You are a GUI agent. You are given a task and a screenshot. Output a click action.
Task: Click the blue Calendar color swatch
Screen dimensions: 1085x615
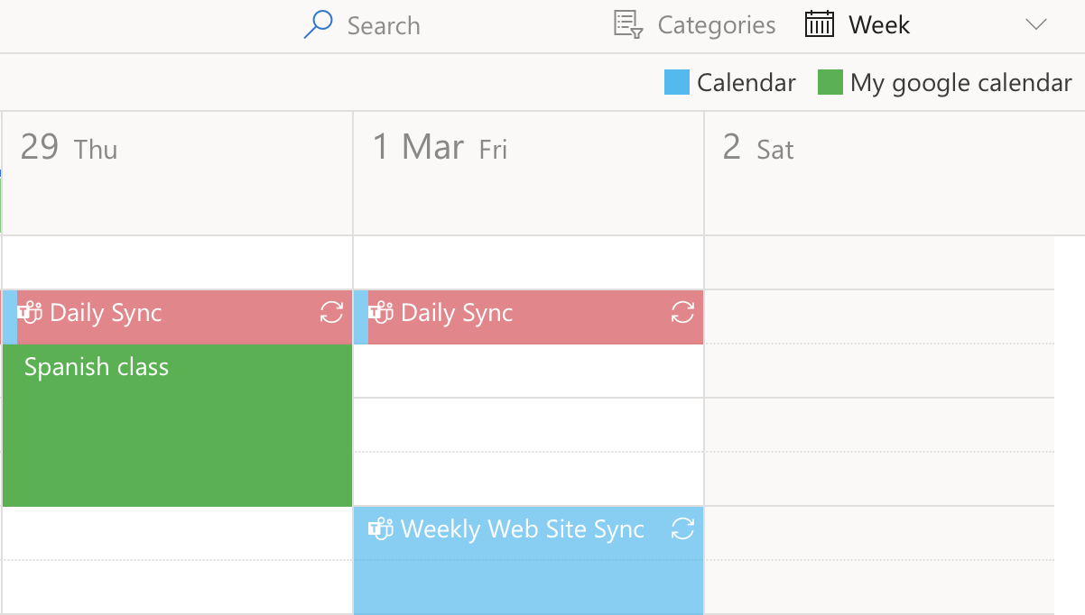pyautogui.click(x=677, y=82)
